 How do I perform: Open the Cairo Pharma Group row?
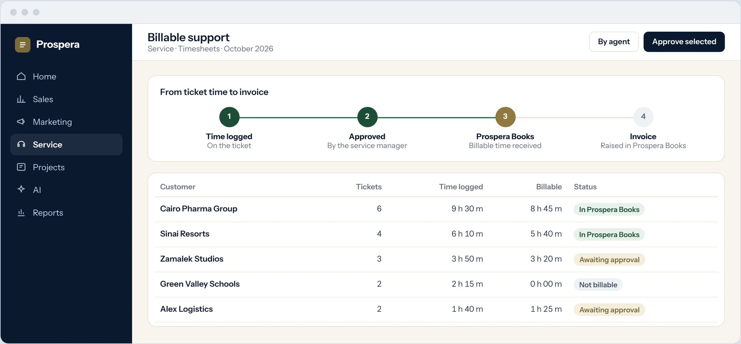coord(436,209)
